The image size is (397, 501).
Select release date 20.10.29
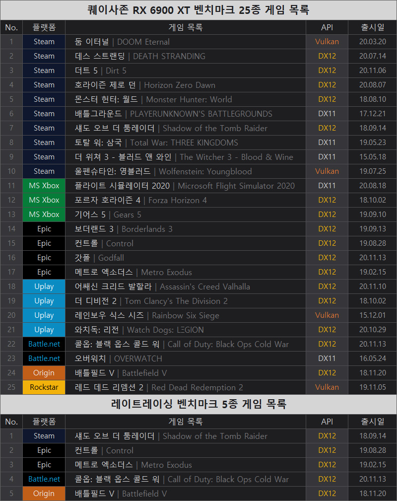tap(372, 329)
